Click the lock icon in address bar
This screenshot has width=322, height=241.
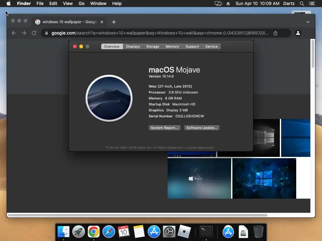point(47,33)
